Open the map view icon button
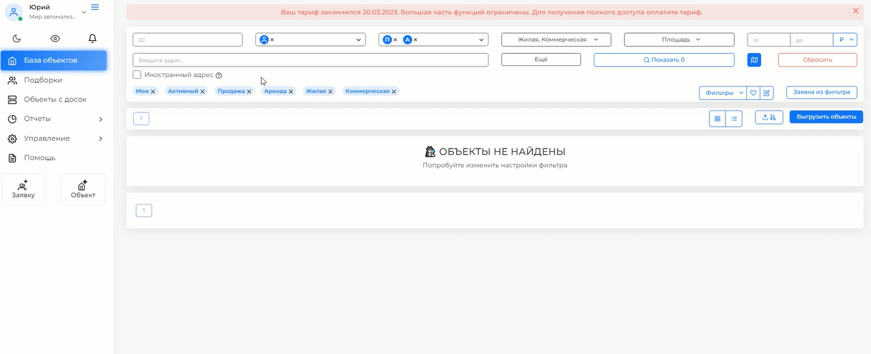This screenshot has width=871, height=354. [x=754, y=60]
